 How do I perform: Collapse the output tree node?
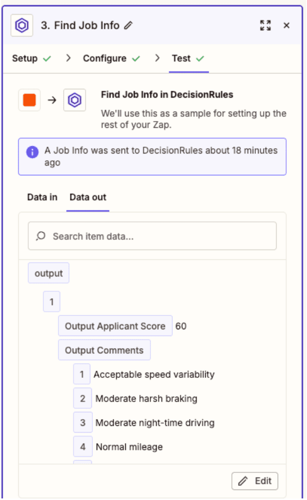(49, 273)
